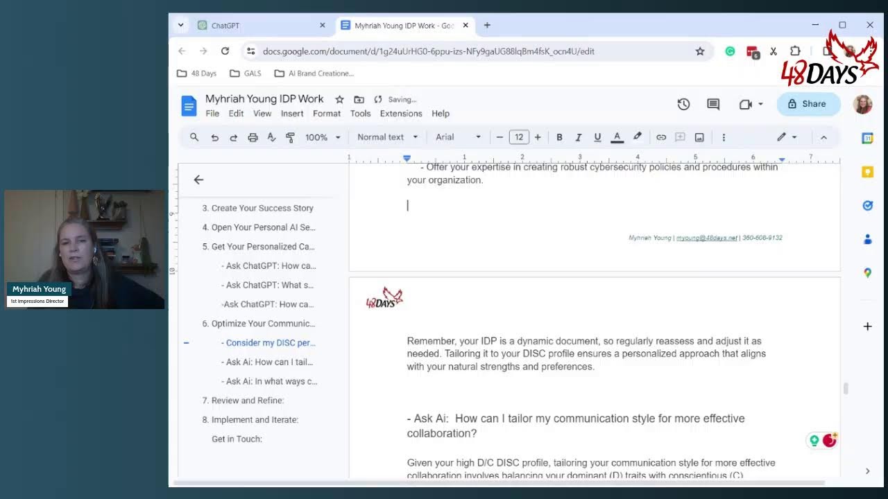Open version history clock icon
The width and height of the screenshot is (888, 499).
click(683, 104)
